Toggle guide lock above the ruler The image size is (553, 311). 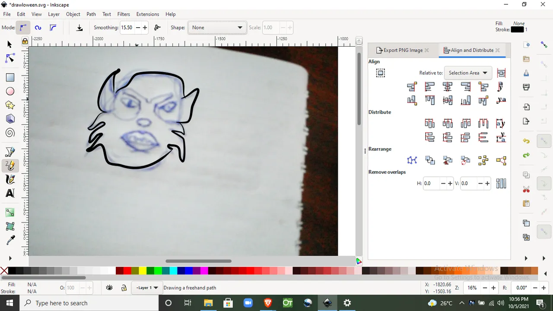click(x=25, y=41)
